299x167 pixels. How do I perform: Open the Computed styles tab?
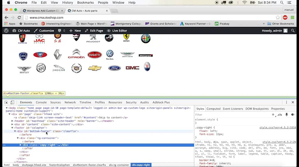point(213,109)
